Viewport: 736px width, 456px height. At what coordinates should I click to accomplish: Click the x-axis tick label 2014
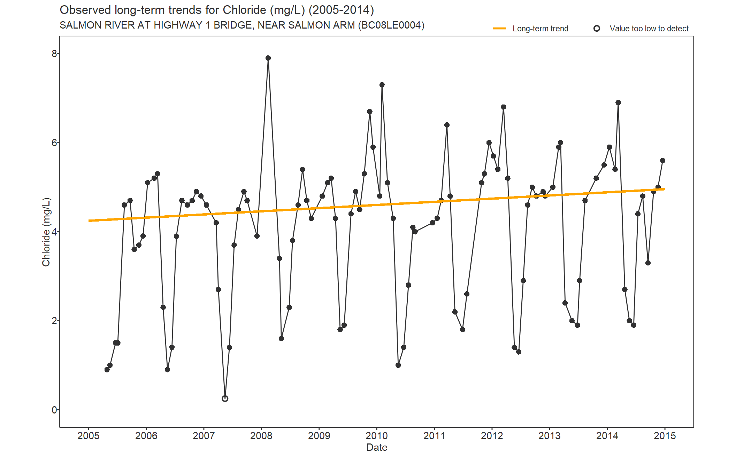tap(607, 436)
